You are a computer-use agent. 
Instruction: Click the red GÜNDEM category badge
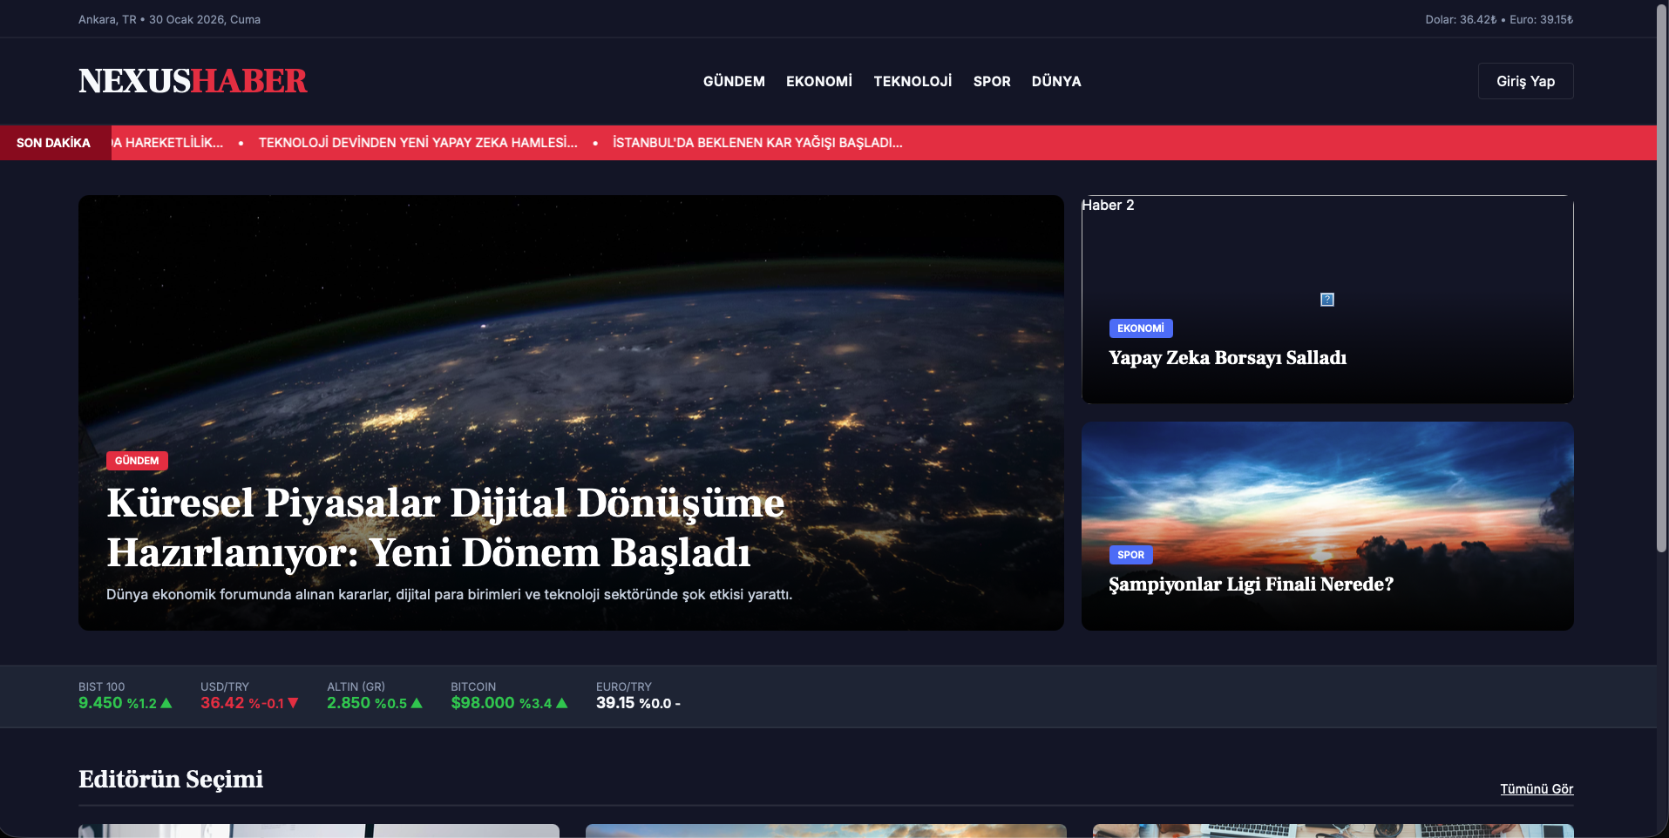tap(137, 461)
